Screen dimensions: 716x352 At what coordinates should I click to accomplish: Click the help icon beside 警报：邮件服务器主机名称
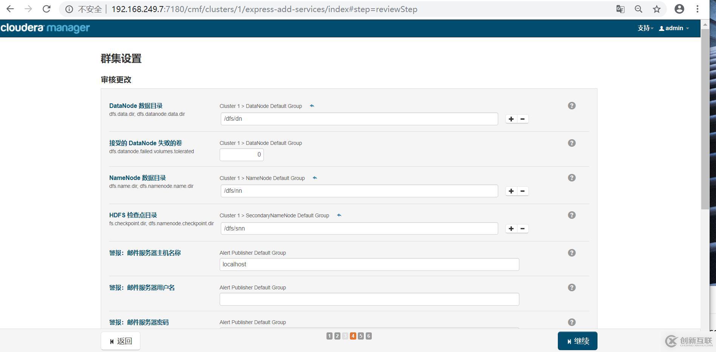[571, 253]
